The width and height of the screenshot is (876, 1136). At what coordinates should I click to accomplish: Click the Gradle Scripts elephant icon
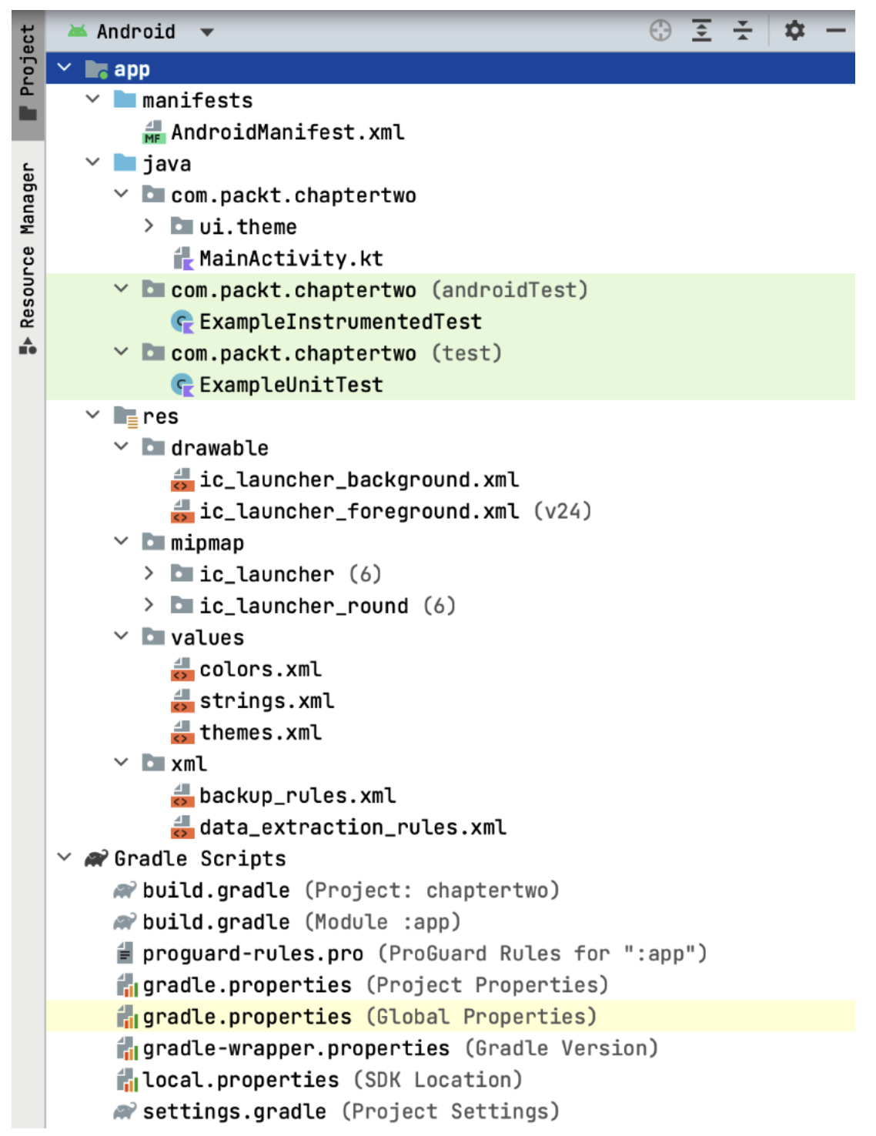click(x=96, y=858)
